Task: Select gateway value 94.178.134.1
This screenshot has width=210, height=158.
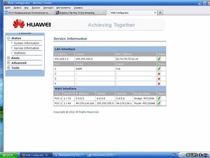Action: point(124,103)
